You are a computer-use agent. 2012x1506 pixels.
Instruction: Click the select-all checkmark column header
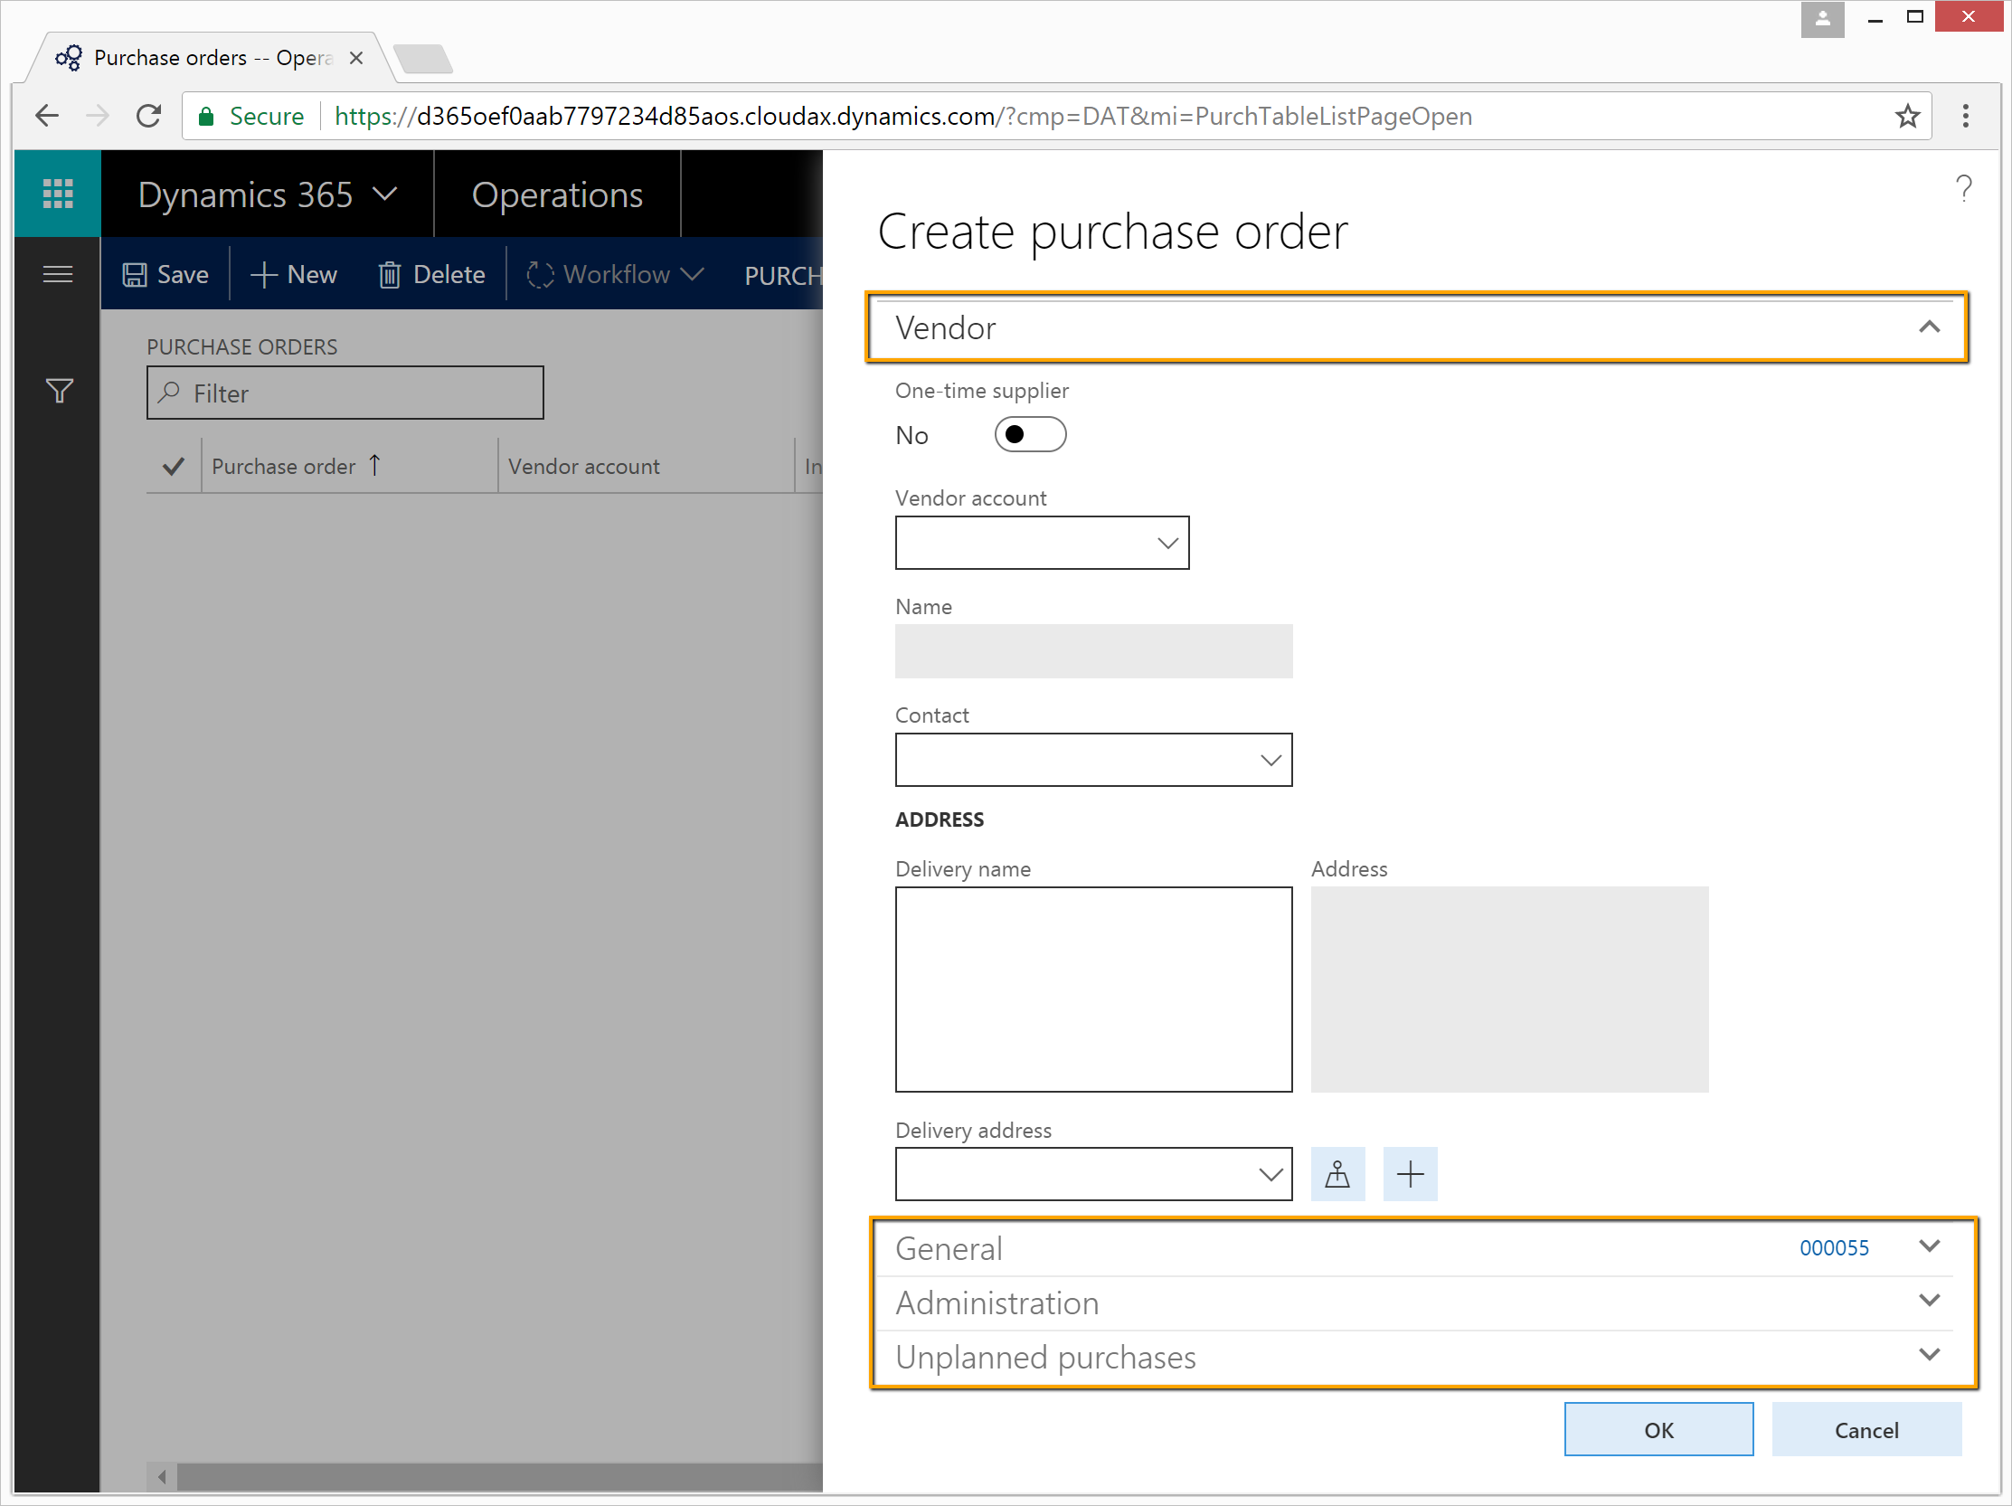(173, 467)
